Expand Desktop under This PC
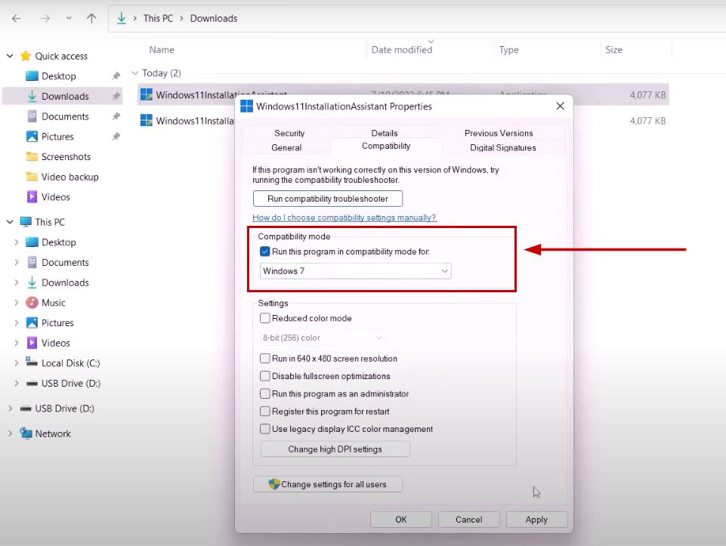Image resolution: width=726 pixels, height=546 pixels. 16,242
